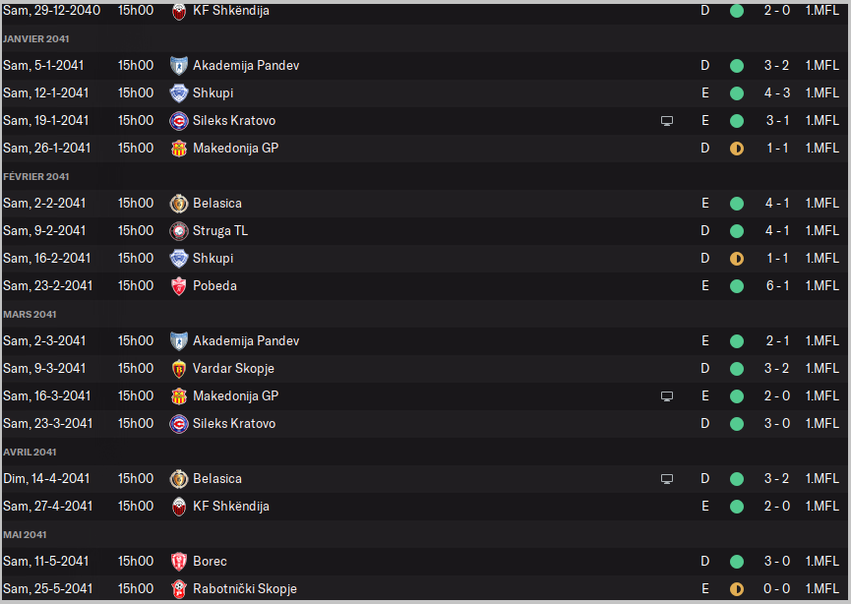Open the Struga TL team name link
This screenshot has height=604, width=851.
(x=220, y=231)
